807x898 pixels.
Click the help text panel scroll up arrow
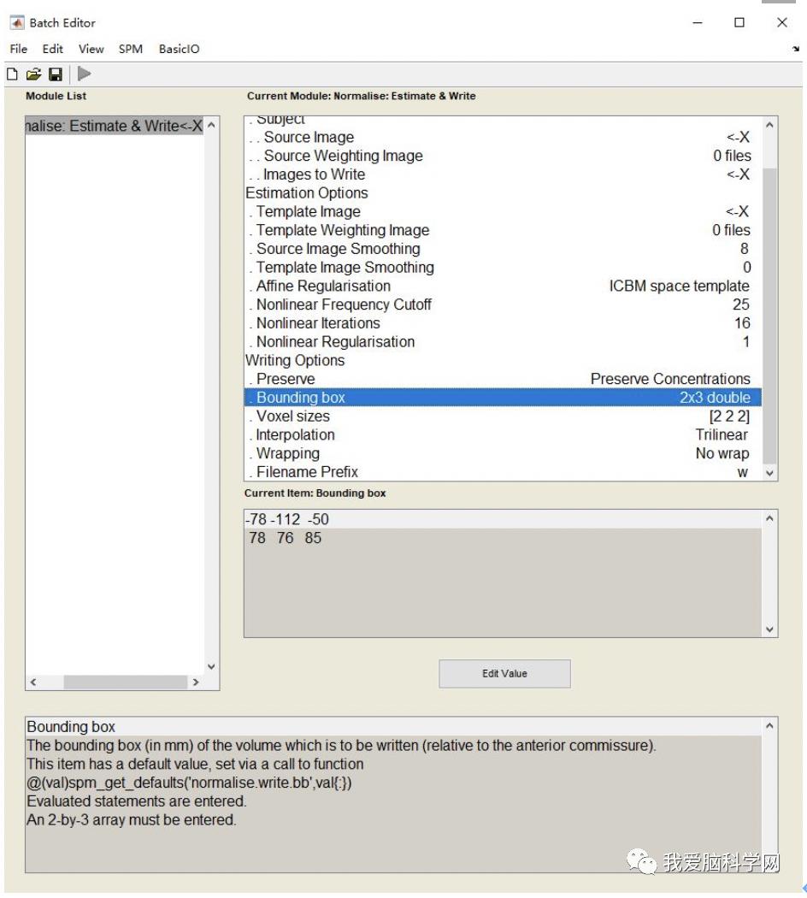pos(769,725)
